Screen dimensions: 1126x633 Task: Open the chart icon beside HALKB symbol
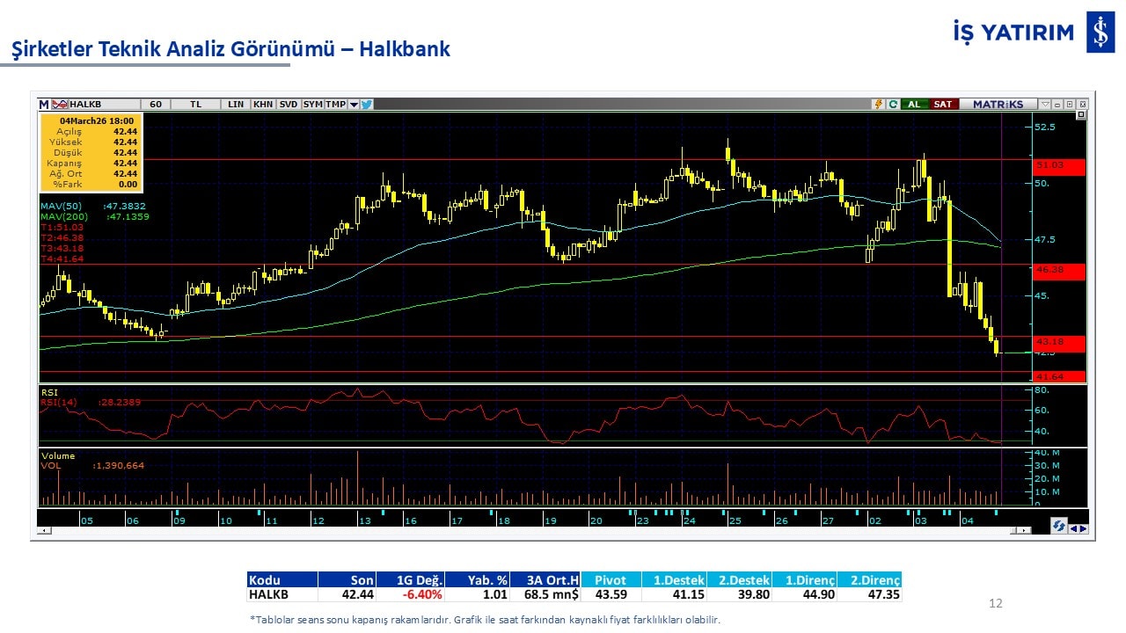(60, 104)
